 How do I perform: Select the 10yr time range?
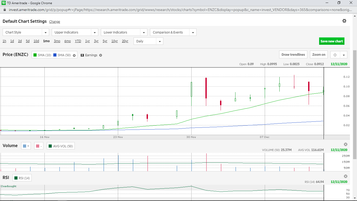114,41
